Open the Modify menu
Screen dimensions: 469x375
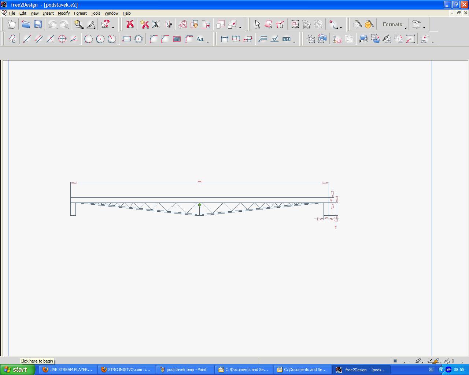(64, 13)
